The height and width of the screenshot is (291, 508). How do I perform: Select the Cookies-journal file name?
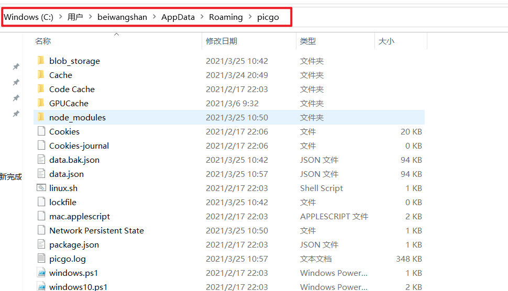(79, 145)
